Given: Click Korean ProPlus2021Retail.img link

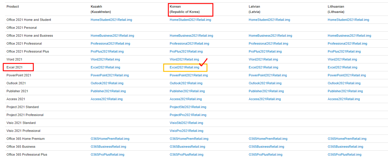Looking at the screenshot, I should click(x=186, y=51).
